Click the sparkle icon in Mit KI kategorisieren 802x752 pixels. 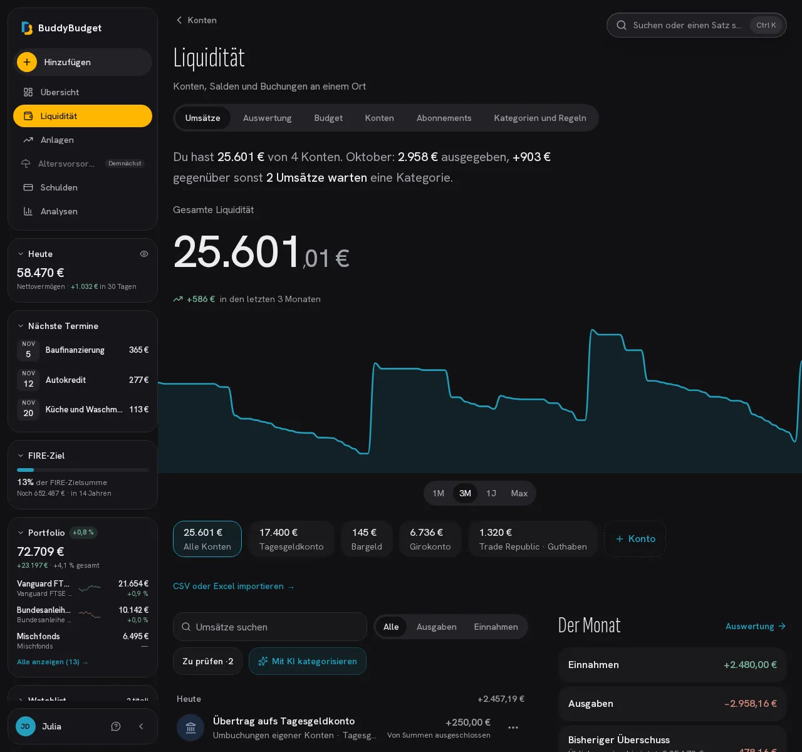pos(263,661)
